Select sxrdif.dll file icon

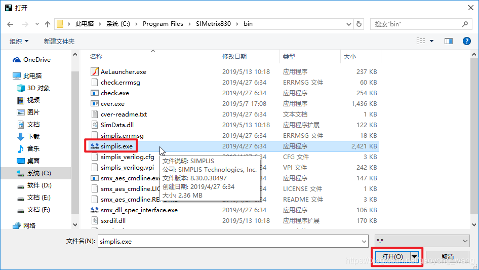(x=95, y=220)
